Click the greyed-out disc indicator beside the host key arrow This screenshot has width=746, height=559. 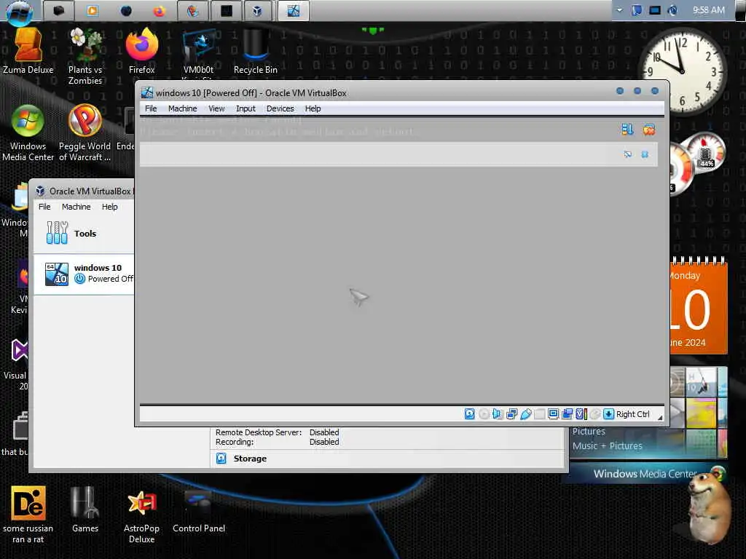coord(594,414)
